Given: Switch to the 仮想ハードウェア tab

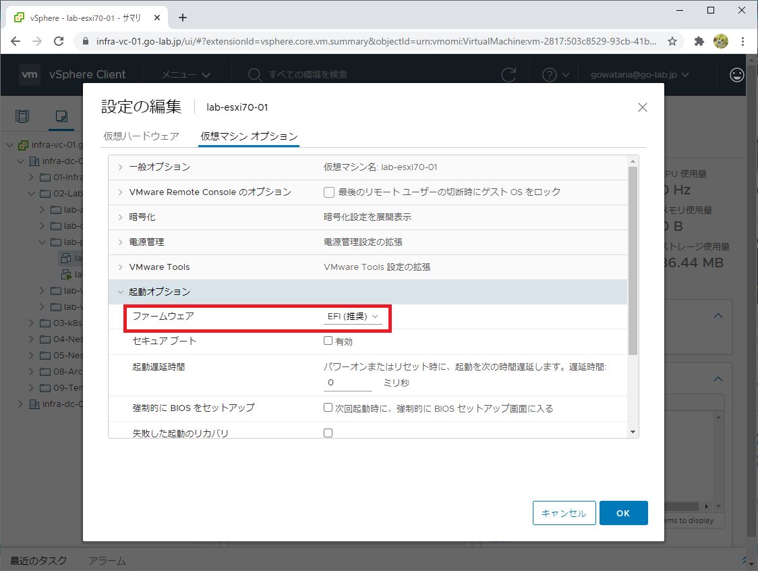Looking at the screenshot, I should point(141,136).
